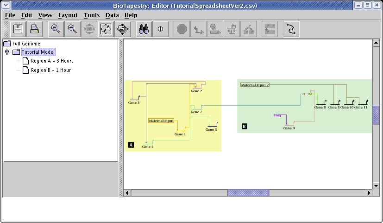Open the Layout menu
The width and height of the screenshot is (383, 223).
click(68, 15)
